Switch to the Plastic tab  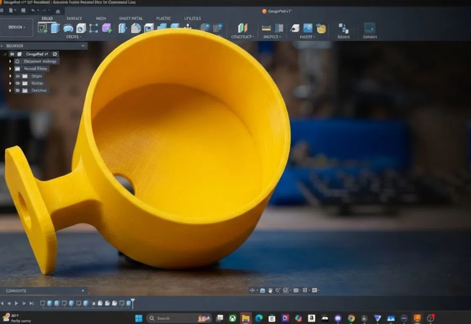[x=163, y=18]
